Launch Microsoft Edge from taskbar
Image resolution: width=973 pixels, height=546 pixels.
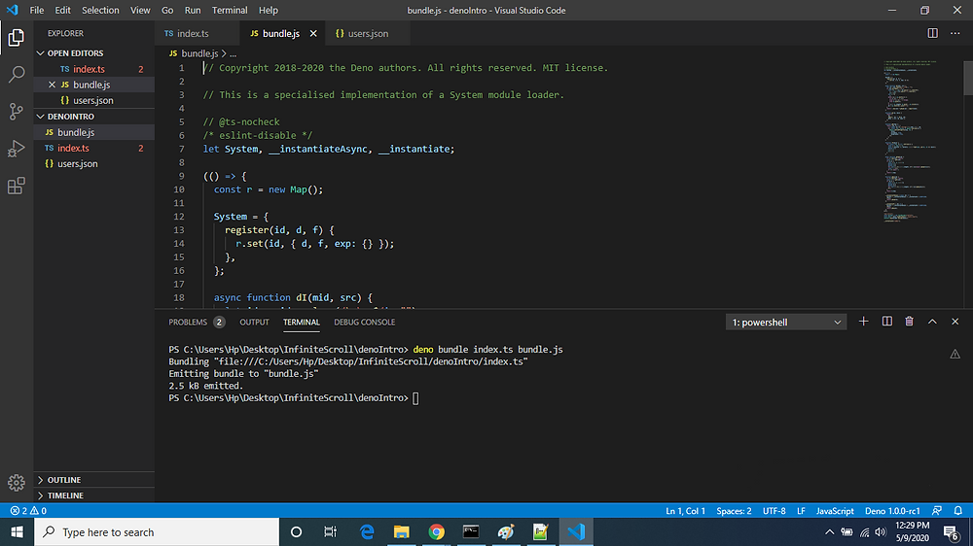pos(367,531)
